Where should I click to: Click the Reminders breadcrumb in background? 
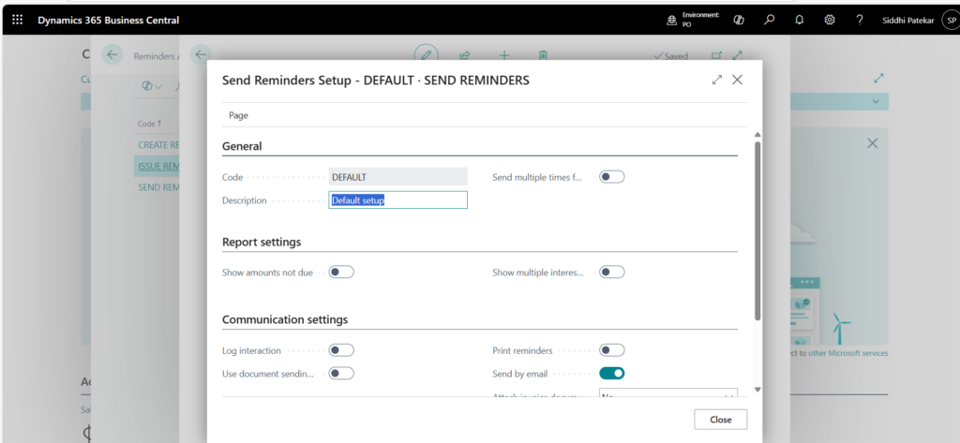[155, 56]
